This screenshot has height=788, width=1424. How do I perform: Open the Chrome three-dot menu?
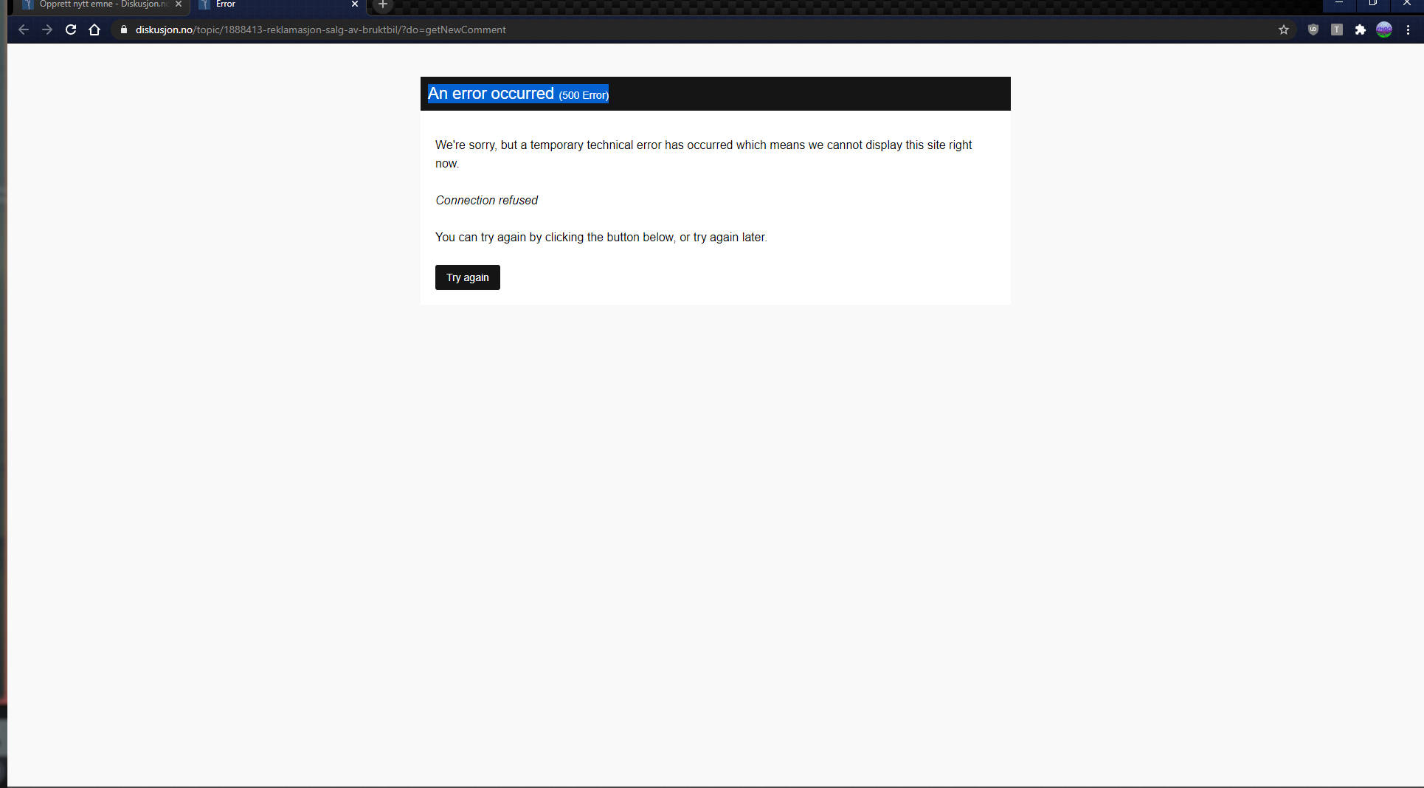pyautogui.click(x=1409, y=30)
